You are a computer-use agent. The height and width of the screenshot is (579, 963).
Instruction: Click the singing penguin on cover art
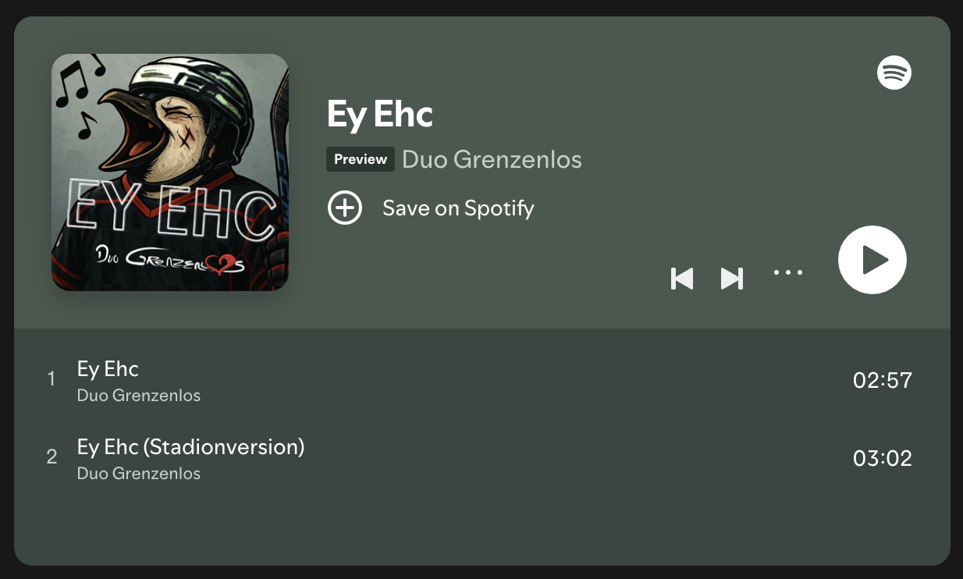tap(168, 133)
